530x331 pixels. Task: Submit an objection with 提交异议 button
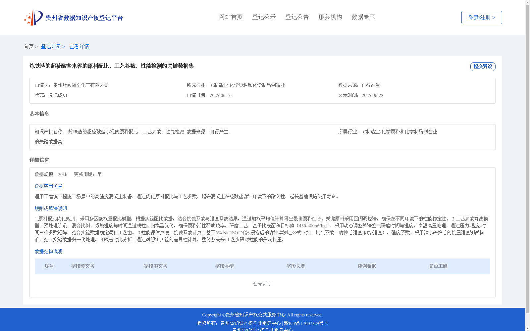click(483, 67)
